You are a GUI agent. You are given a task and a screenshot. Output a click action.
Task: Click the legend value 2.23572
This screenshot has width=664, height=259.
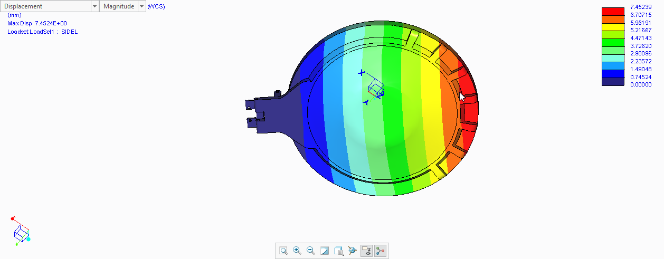641,61
